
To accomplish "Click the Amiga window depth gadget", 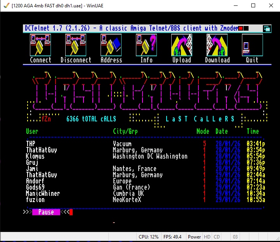I will tap(267, 29).
